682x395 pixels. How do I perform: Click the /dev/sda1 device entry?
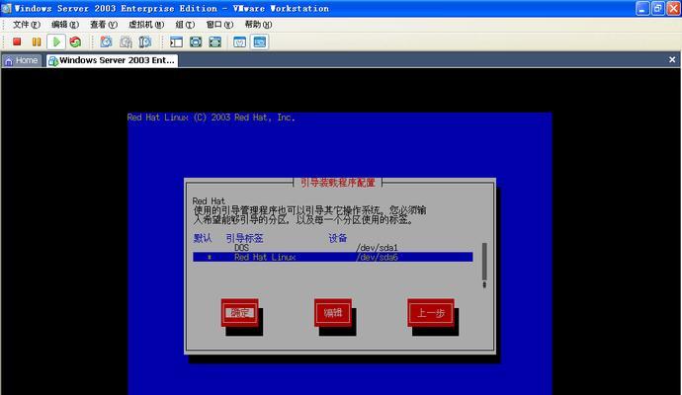(377, 248)
